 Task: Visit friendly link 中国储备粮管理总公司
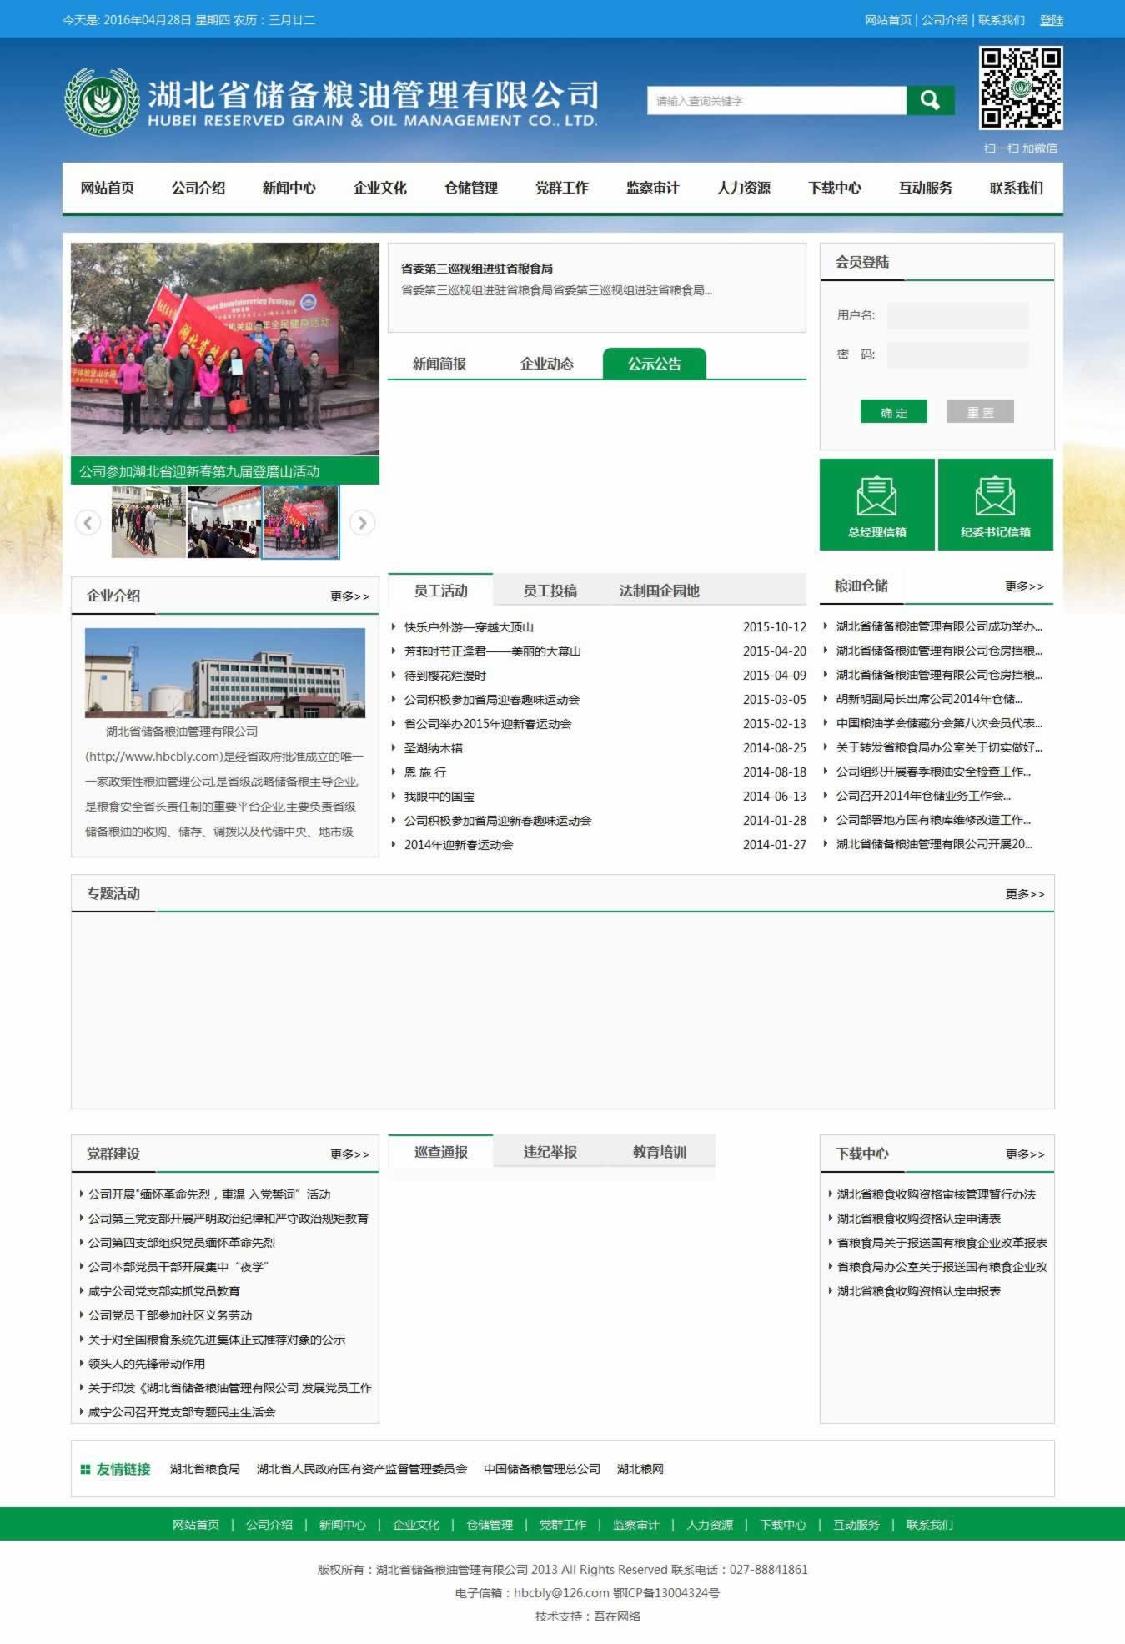tap(542, 1469)
